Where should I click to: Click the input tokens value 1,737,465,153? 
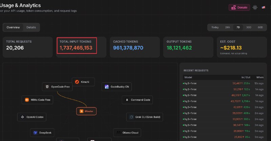(x=76, y=48)
